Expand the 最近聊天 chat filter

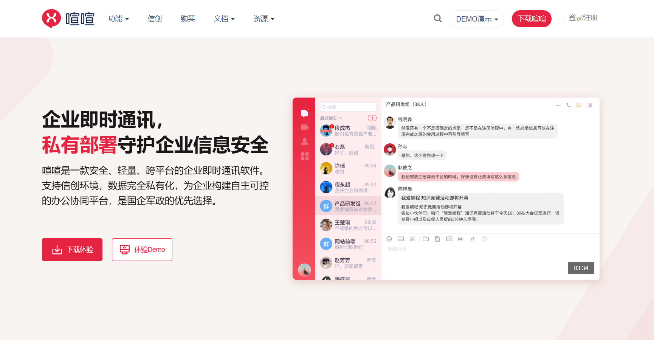[x=331, y=118]
